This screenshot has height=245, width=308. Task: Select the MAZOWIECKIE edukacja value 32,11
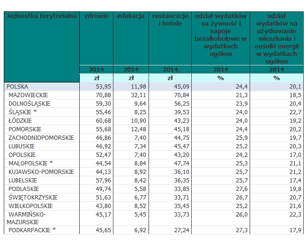click(x=139, y=95)
